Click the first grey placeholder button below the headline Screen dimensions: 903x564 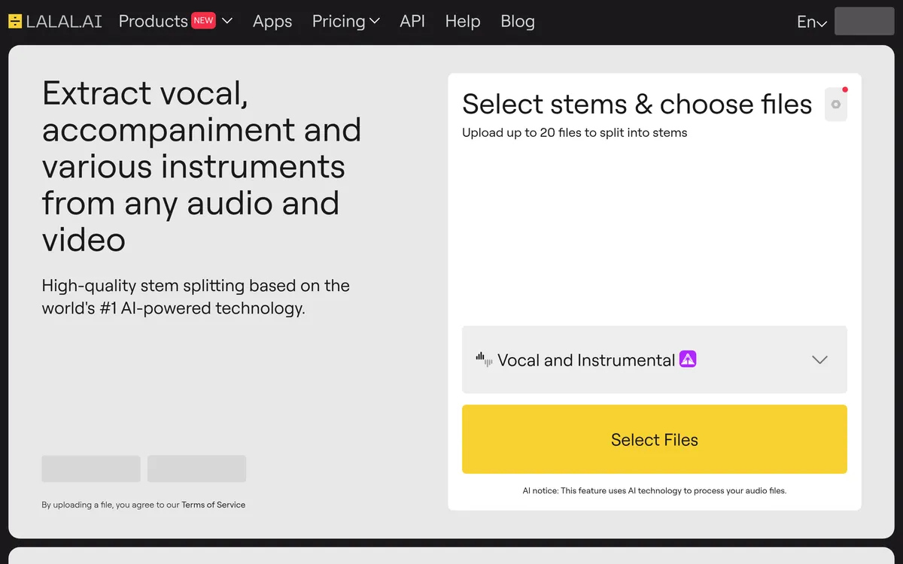pyautogui.click(x=90, y=468)
